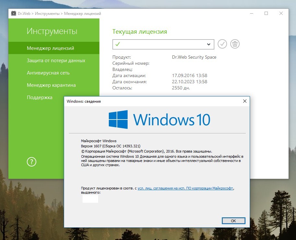Viewport: 296px width, 240px height.
Task: Click Текущая лицензия heading
Action: coord(140,31)
